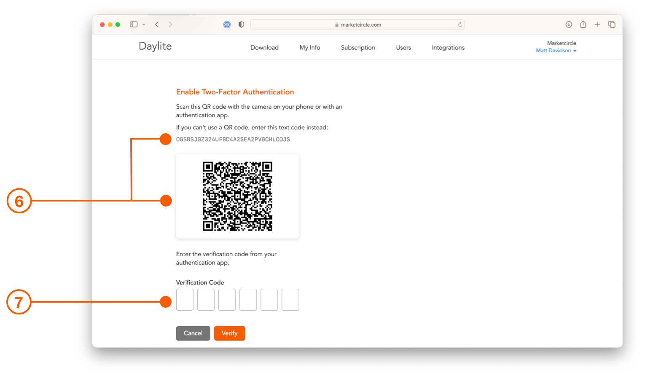Click the marketcircle.com address bar
645x376 pixels.
tap(357, 24)
